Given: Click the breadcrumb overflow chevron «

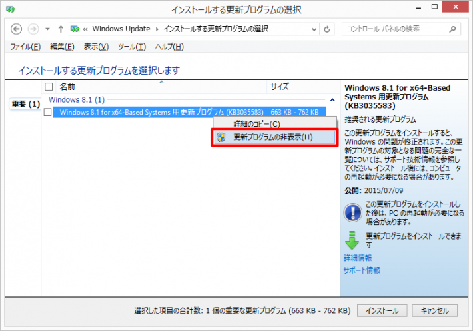Looking at the screenshot, I should 85,29.
